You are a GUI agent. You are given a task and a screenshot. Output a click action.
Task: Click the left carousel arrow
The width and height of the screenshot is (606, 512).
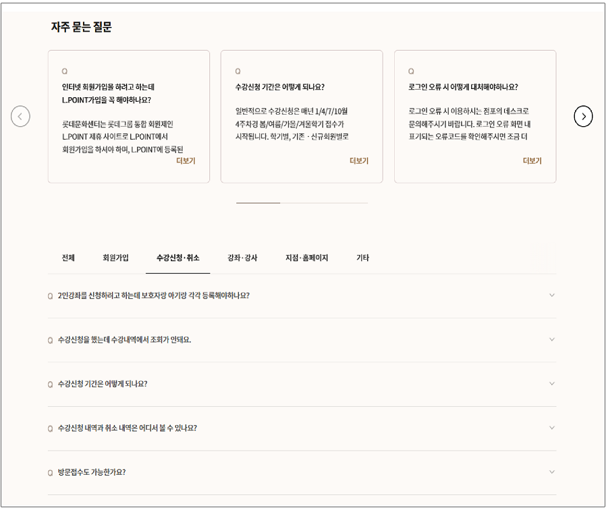point(21,116)
